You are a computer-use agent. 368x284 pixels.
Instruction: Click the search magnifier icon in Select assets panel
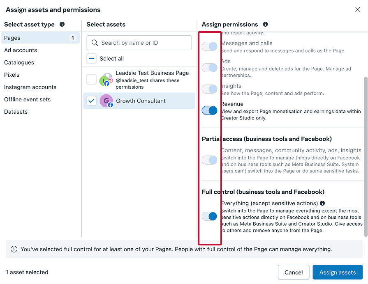point(95,43)
